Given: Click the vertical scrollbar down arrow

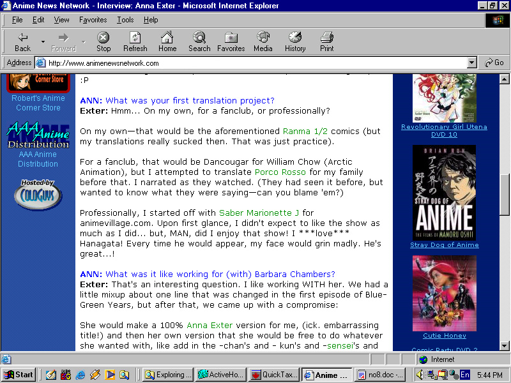Looking at the screenshot, I should (x=504, y=346).
